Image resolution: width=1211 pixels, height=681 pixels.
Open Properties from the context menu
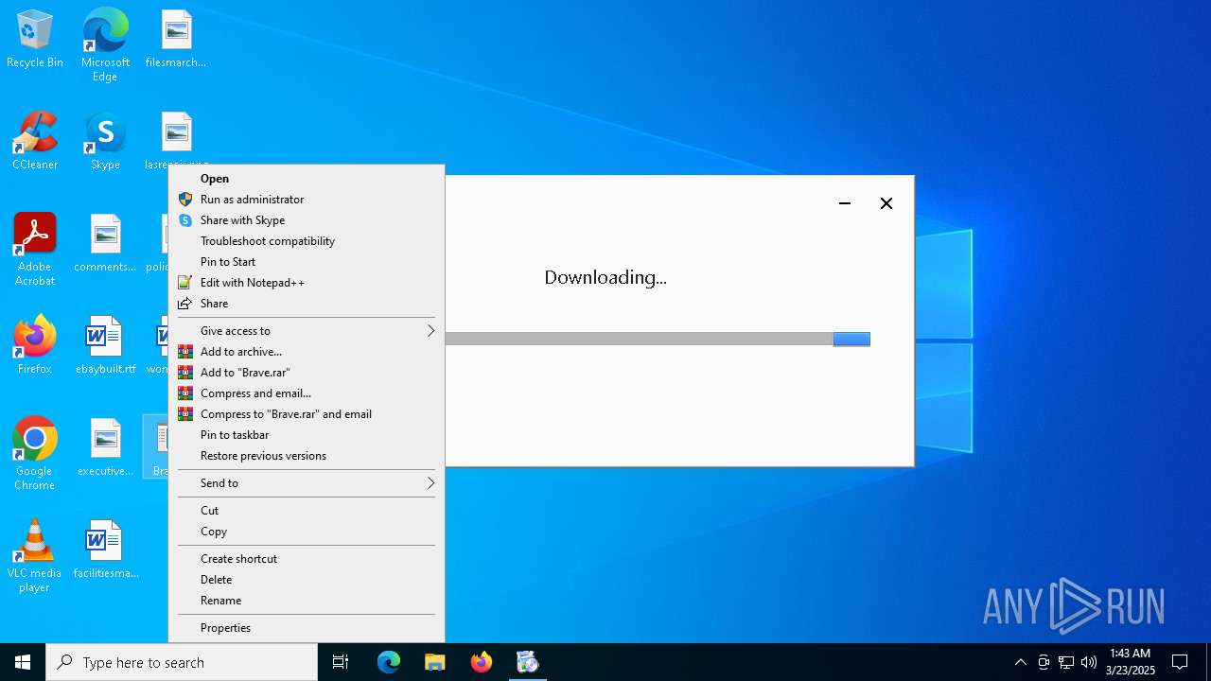(307, 628)
